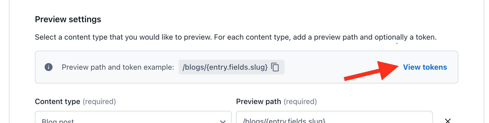The height and width of the screenshot is (123, 489).
Task: Click the "(required)" hint beside Content type
Action: pyautogui.click(x=99, y=101)
